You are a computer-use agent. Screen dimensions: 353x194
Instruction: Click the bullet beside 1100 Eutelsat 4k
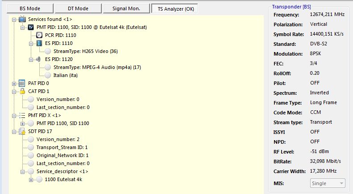[x=39, y=179]
